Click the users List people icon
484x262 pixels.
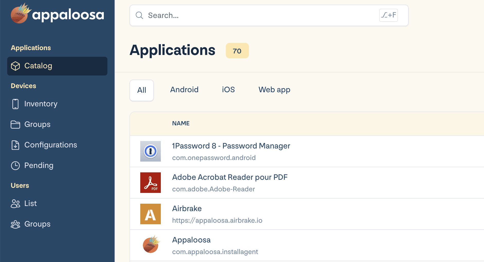[15, 203]
